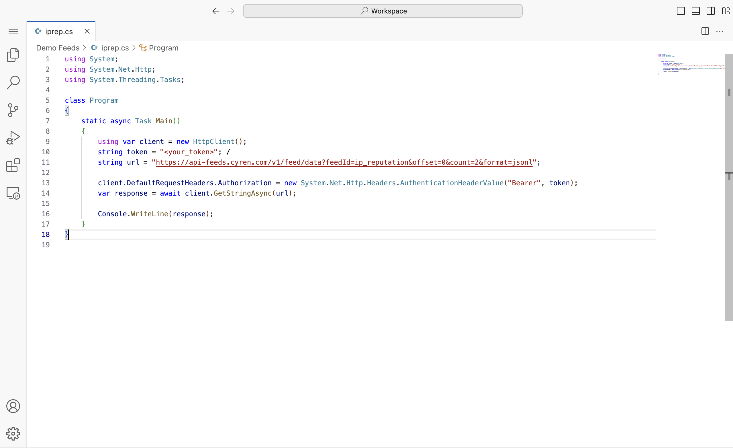Viewport: 733px width, 448px height.
Task: Toggle the bottom panel visibility
Action: tap(695, 11)
